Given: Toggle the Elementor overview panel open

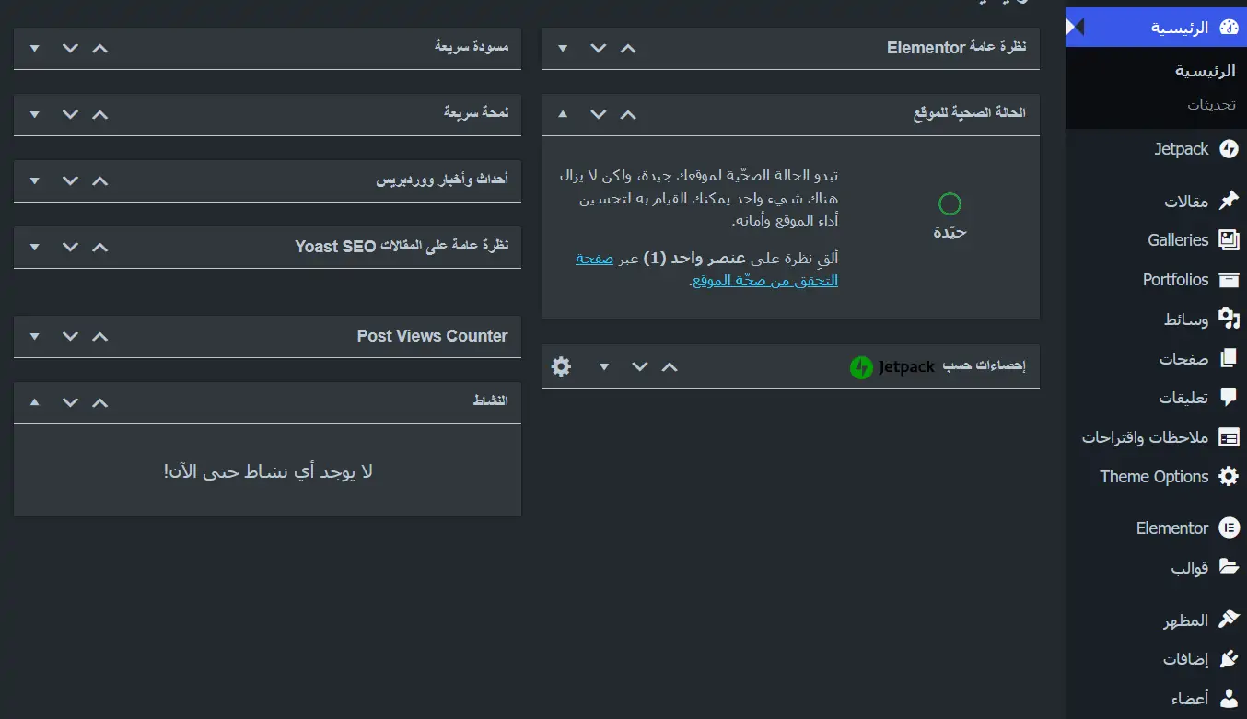Looking at the screenshot, I should pos(564,48).
